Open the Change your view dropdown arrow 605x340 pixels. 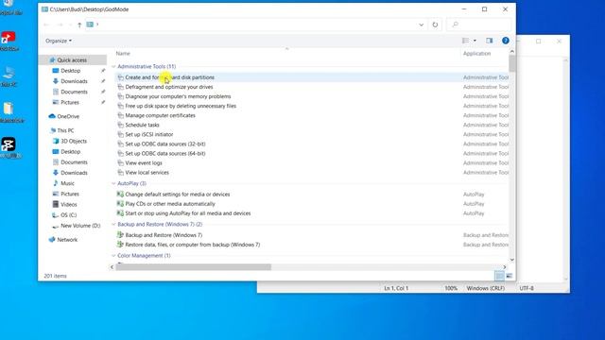coord(475,41)
